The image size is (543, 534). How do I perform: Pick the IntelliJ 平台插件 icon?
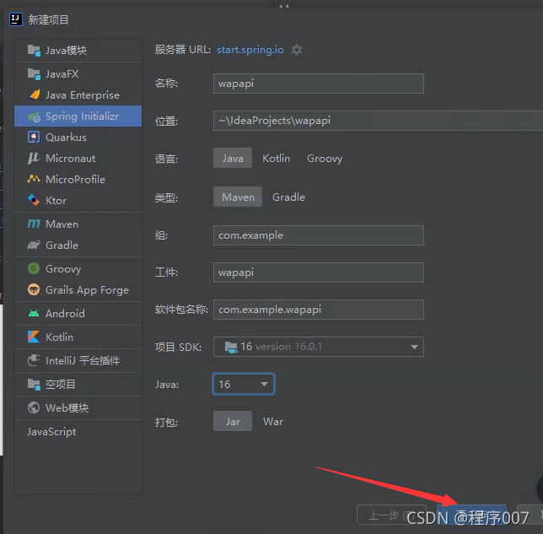pos(34,360)
